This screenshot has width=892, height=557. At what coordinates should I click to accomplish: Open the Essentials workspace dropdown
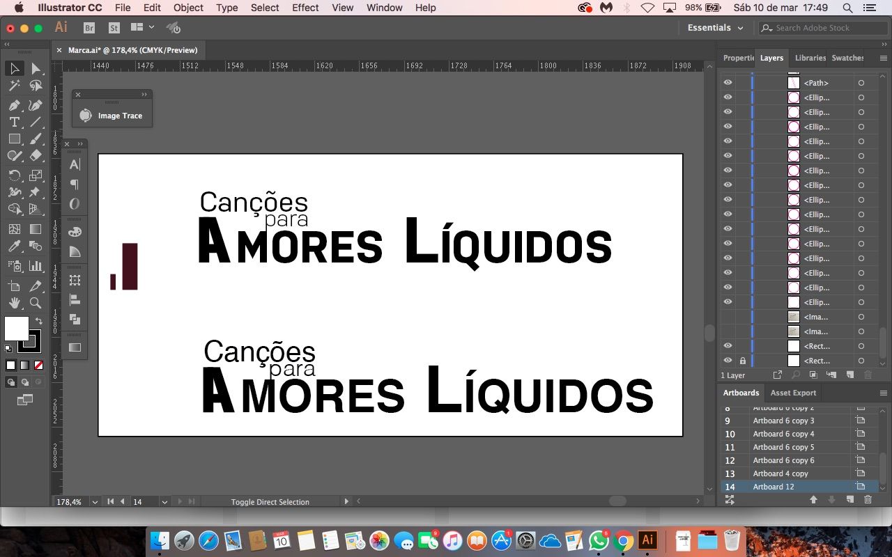click(715, 28)
